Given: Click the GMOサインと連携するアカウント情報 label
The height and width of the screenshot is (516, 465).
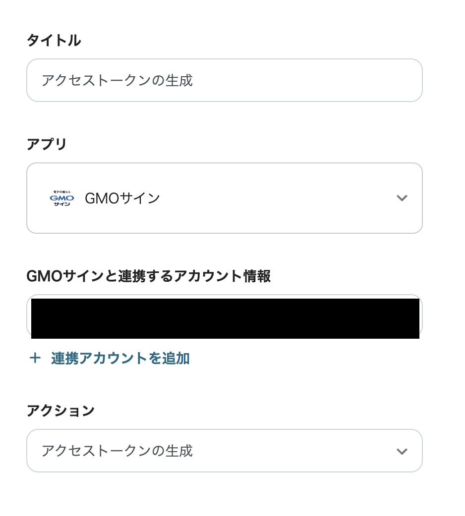Looking at the screenshot, I should (x=148, y=276).
